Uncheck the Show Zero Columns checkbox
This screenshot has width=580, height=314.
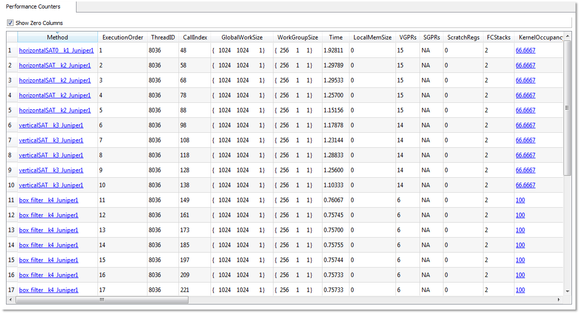pos(10,23)
